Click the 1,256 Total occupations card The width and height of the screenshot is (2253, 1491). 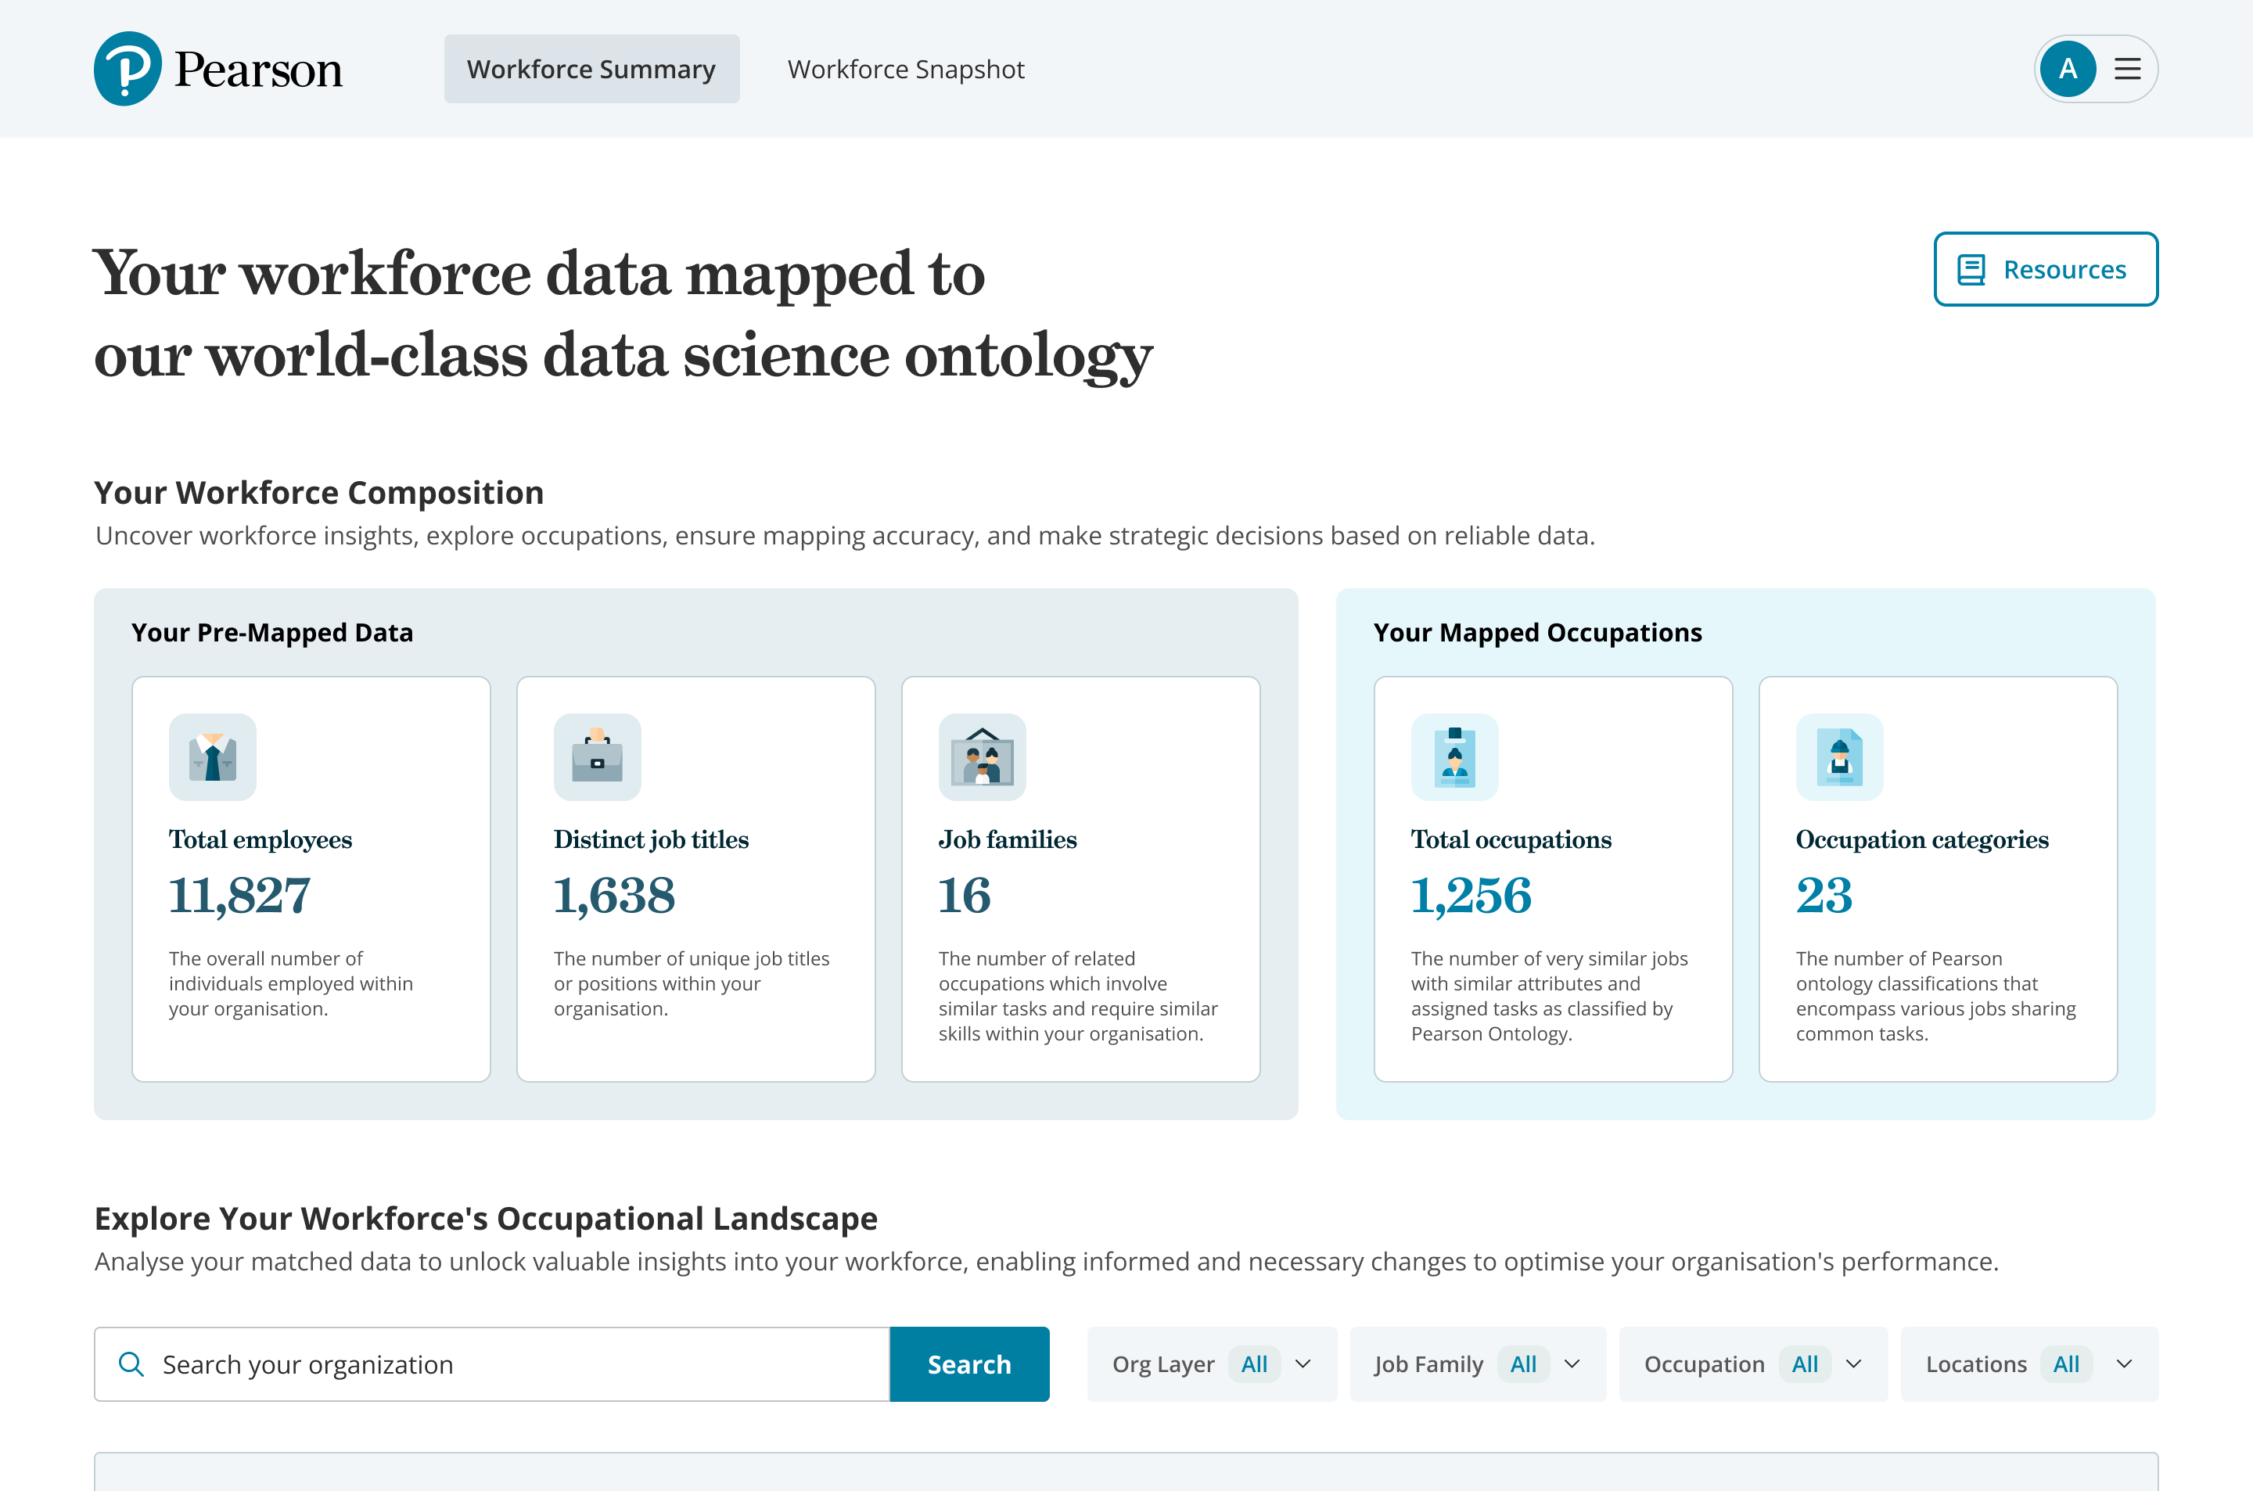1552,878
